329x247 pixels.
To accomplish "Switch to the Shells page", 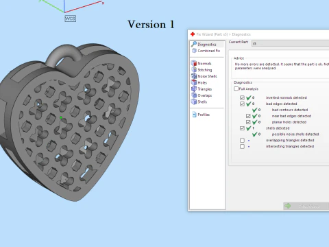I will click(x=202, y=102).
